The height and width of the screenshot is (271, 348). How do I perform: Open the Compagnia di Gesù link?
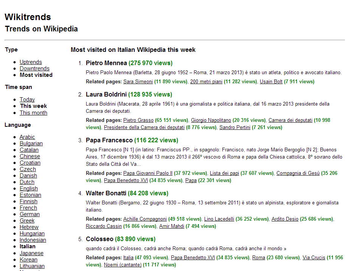pos(298,173)
